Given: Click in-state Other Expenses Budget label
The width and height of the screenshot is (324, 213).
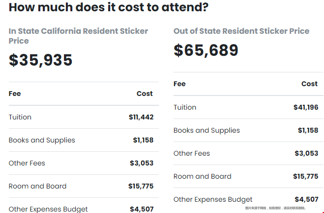Looking at the screenshot, I should [x=48, y=209].
